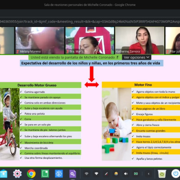The width and height of the screenshot is (180, 180).
Task: Click the pen tray icon in system tray
Action: point(106,174)
